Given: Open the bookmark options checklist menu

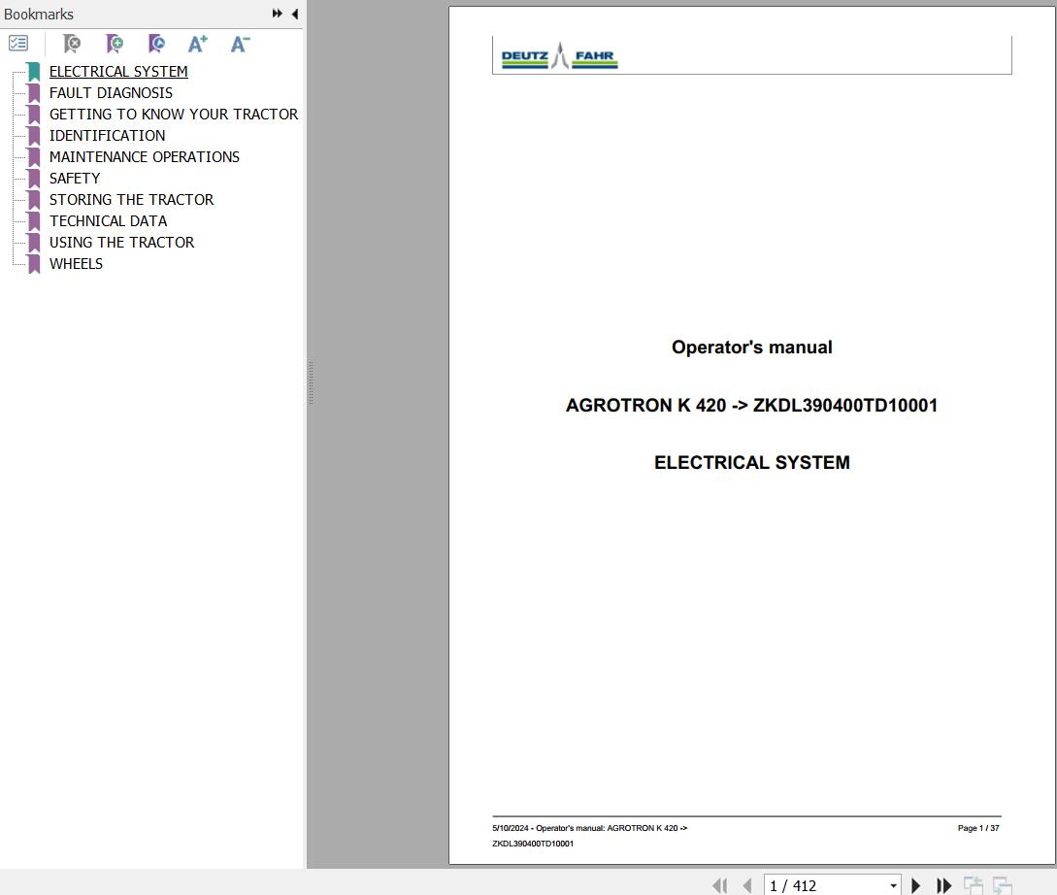Looking at the screenshot, I should [18, 44].
